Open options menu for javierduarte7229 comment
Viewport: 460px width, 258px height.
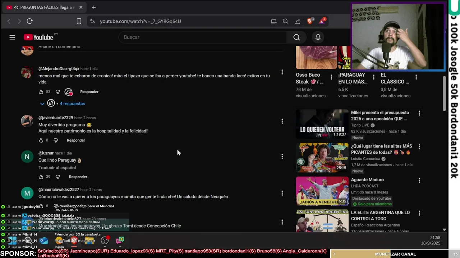pyautogui.click(x=282, y=121)
